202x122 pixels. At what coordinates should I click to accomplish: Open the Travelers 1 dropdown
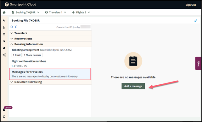pyautogui.click(x=56, y=12)
